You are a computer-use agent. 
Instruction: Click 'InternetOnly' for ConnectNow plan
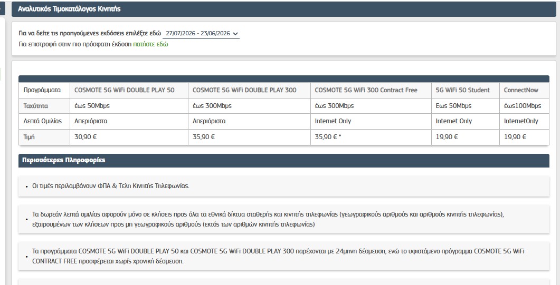[524, 121]
